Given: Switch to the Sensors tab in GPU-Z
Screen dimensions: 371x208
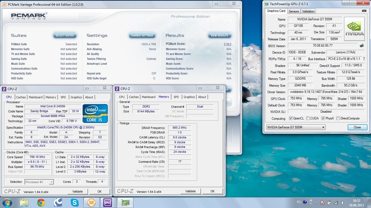Looking at the screenshot, I should pyautogui.click(x=294, y=11).
